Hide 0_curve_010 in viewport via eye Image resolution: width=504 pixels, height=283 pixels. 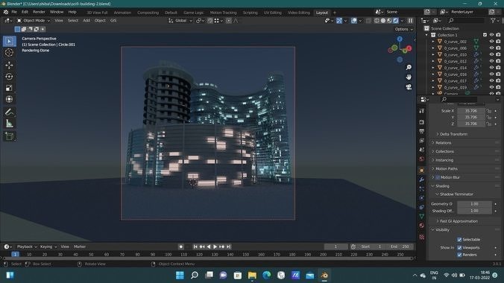(x=491, y=54)
